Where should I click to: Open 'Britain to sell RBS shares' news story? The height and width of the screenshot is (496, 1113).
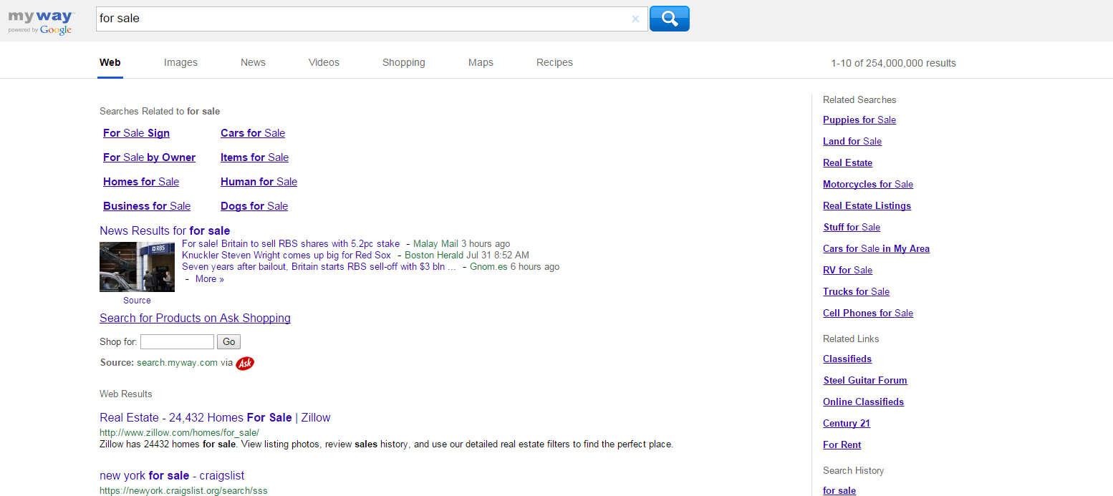[291, 244]
